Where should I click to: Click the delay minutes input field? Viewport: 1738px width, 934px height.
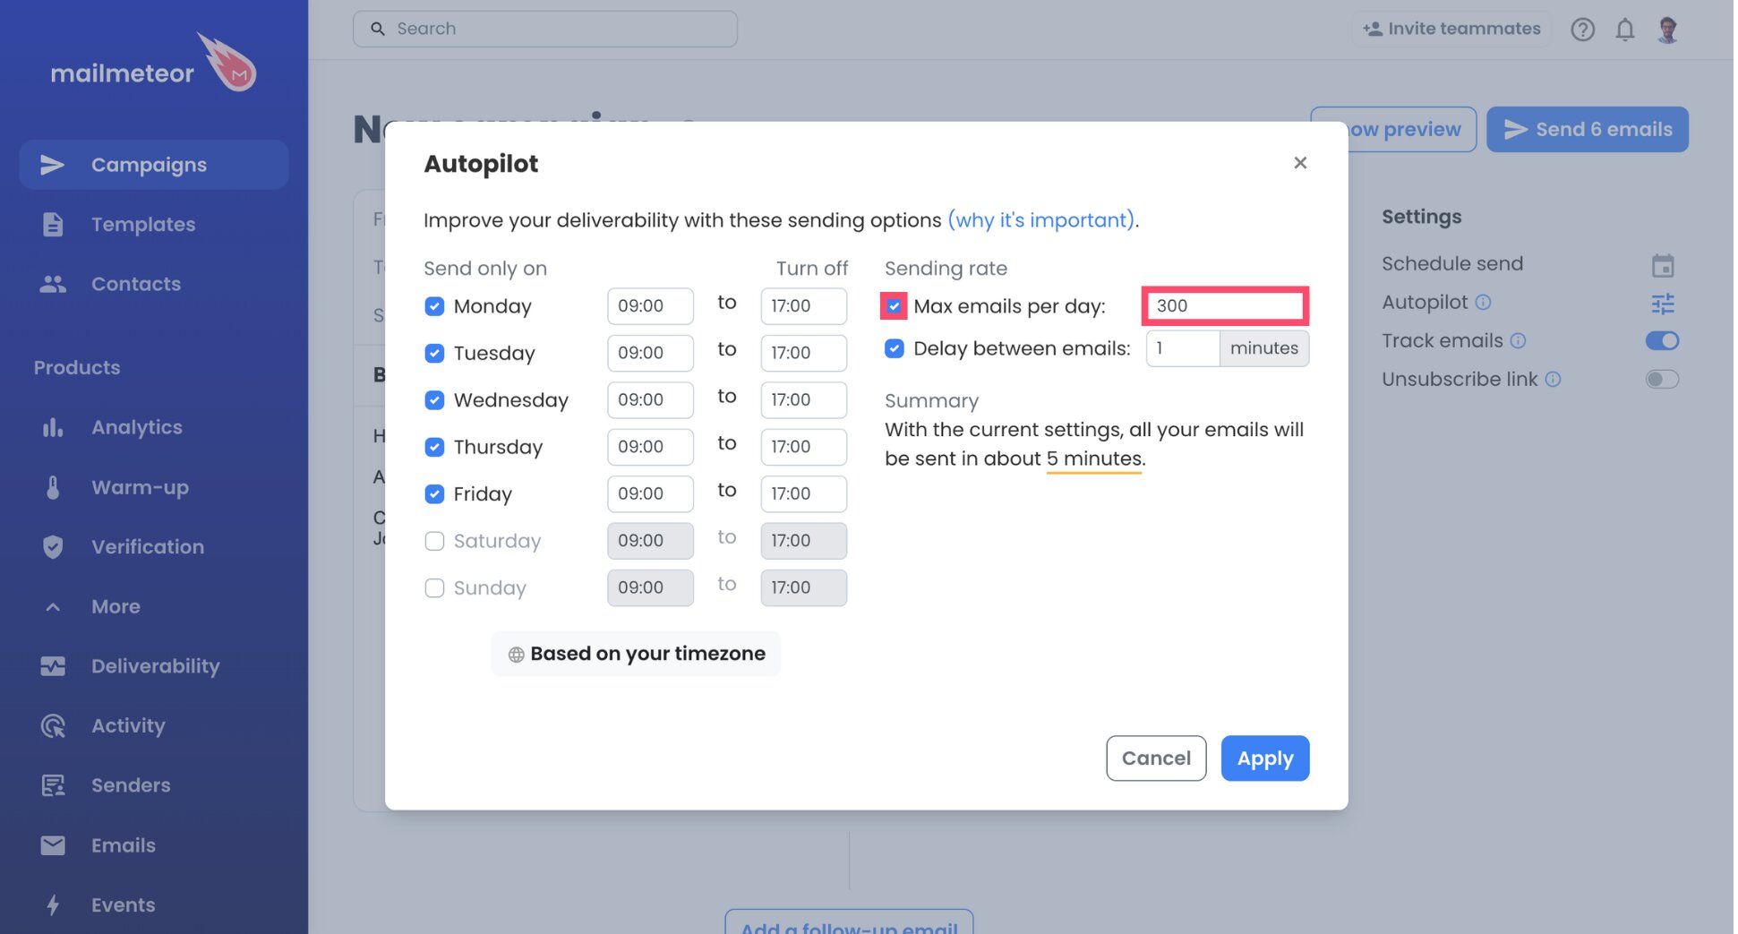1182,348
